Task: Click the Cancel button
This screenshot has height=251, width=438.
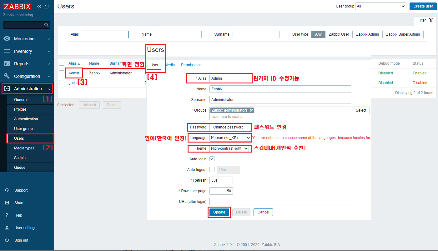Action: coord(263,212)
